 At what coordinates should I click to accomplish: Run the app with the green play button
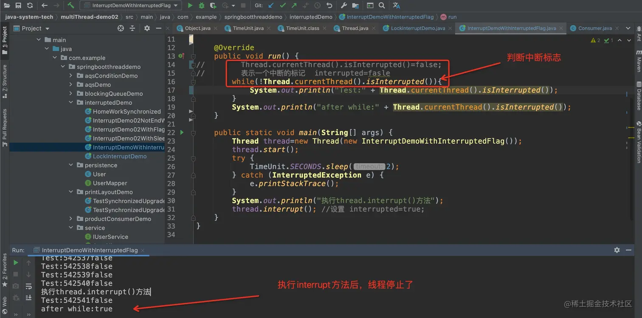pos(190,6)
